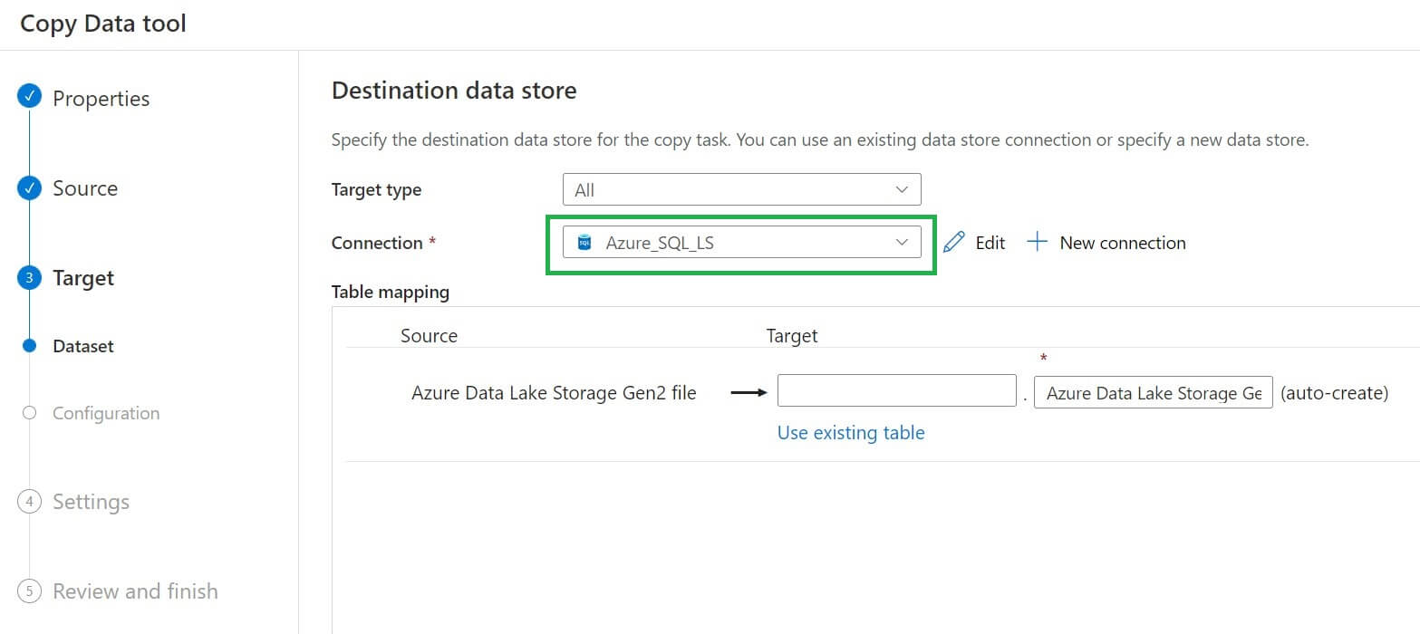Click the target table name field

[1153, 393]
